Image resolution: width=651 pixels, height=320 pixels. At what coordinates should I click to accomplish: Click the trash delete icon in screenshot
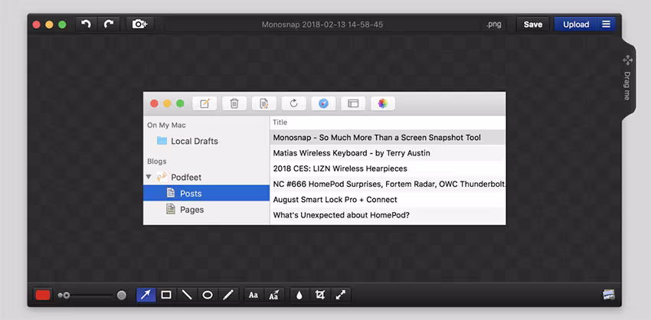tap(234, 104)
